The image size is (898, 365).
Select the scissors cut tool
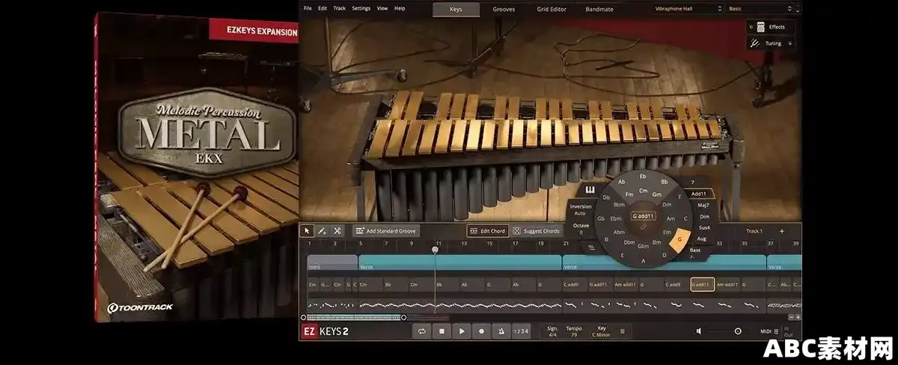(x=337, y=231)
